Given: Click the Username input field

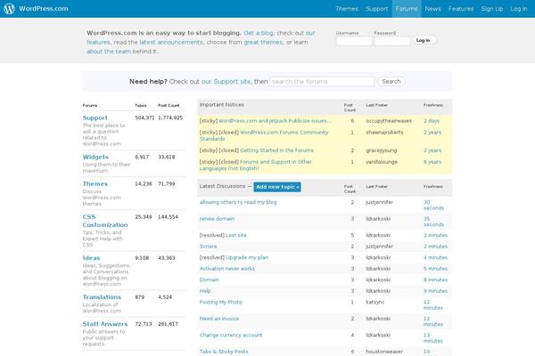Looking at the screenshot, I should point(354,41).
